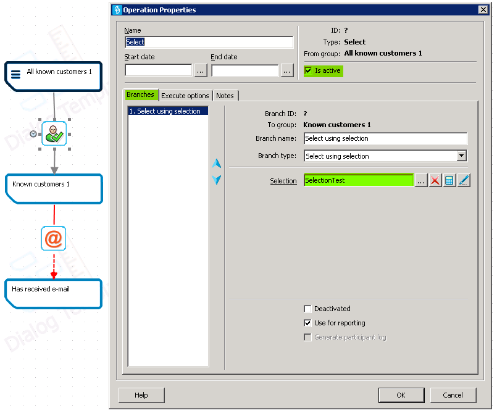The width and height of the screenshot is (497, 413).
Task: Move branch down with blue arrow
Action: [216, 180]
